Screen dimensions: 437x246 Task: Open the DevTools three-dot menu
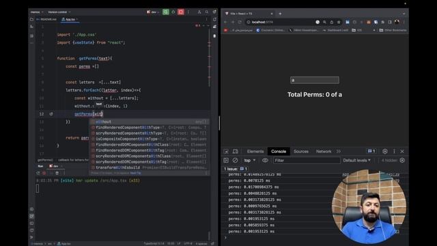tap(394, 152)
